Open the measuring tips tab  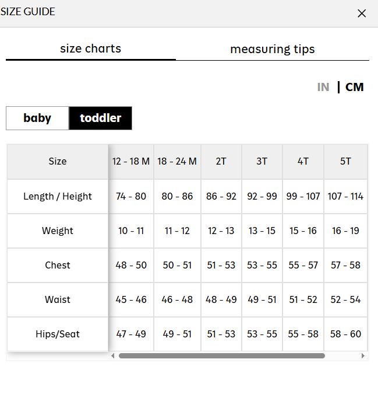tap(273, 49)
